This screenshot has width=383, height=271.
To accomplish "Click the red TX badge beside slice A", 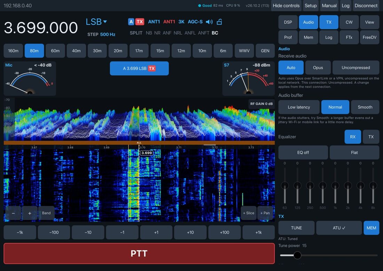I will click(140, 22).
